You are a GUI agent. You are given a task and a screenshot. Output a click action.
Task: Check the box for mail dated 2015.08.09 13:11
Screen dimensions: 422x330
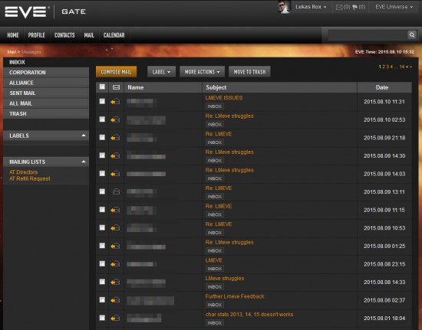(x=102, y=191)
